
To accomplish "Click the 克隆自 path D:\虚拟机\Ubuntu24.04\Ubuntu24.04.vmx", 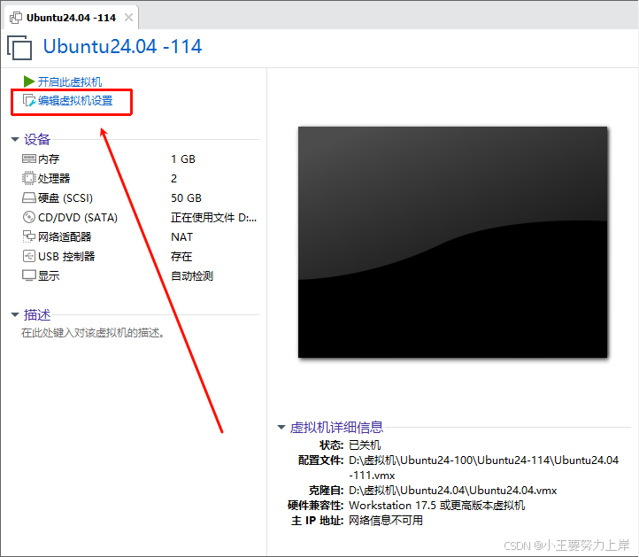I will (x=453, y=491).
